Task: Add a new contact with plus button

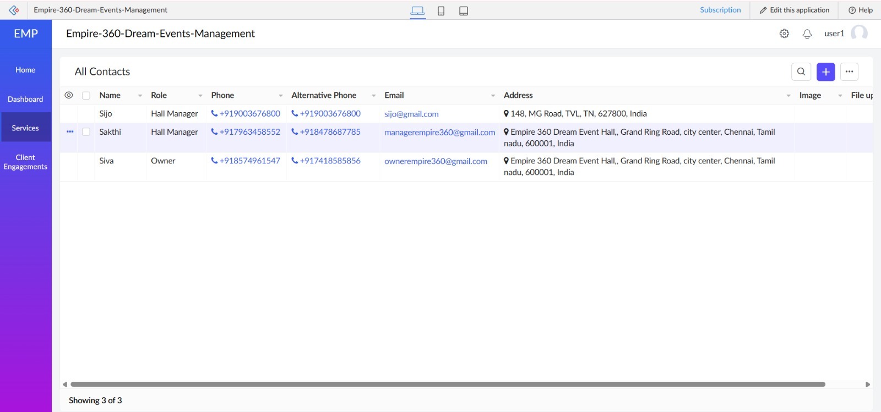Action: point(825,72)
